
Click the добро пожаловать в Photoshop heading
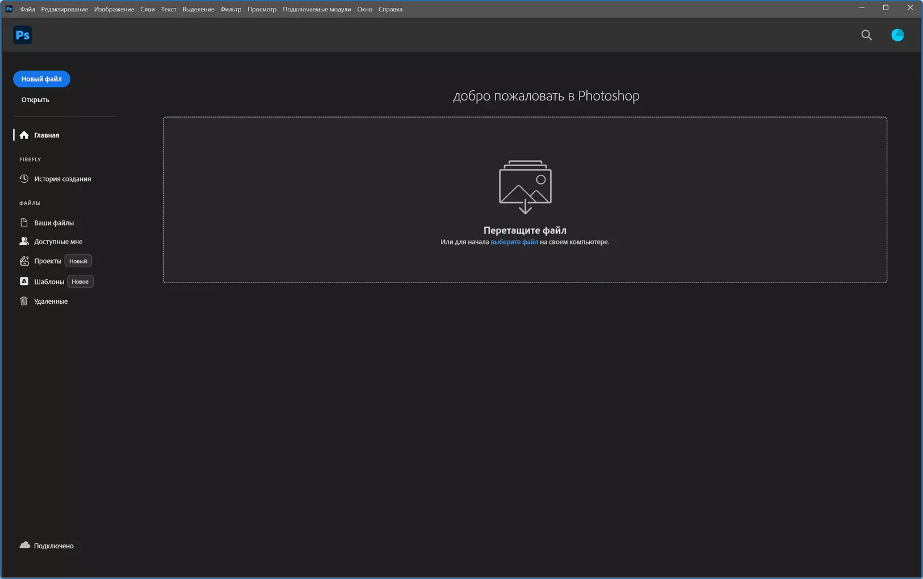[546, 96]
